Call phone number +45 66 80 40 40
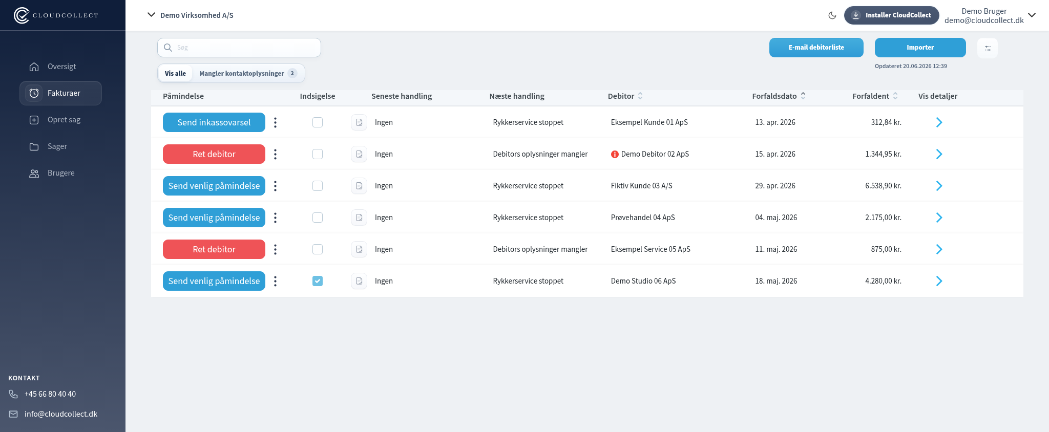 tap(50, 394)
